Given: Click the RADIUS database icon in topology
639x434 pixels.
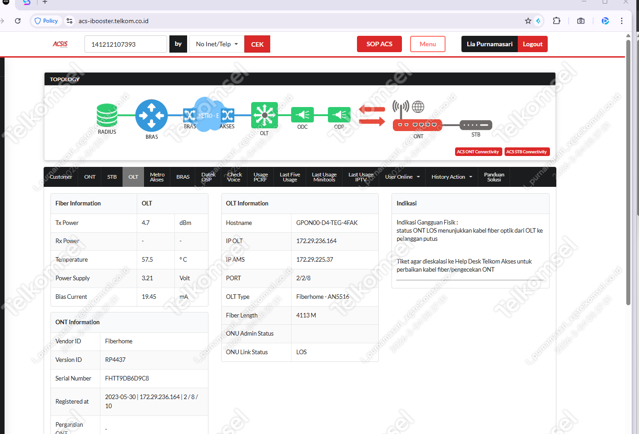Looking at the screenshot, I should 107,115.
